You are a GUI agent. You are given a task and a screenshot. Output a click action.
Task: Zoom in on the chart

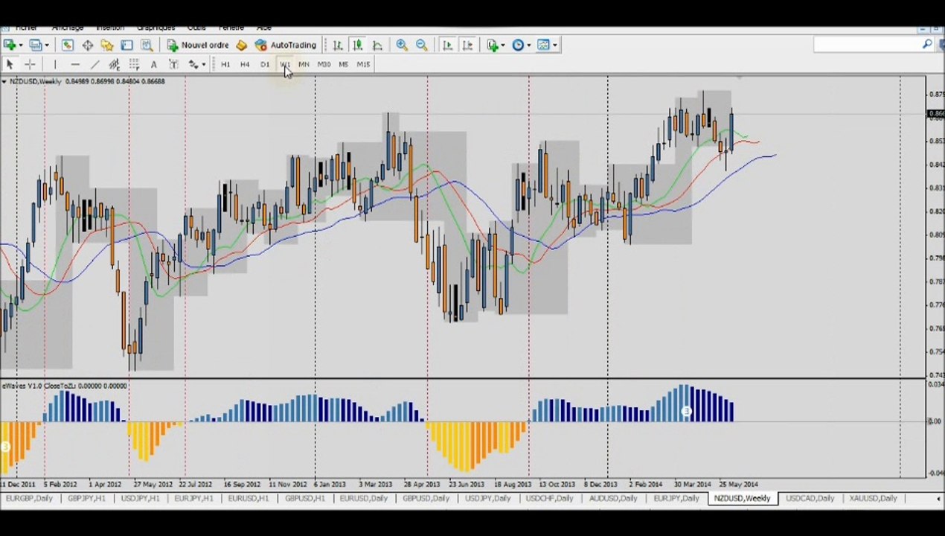coord(402,45)
